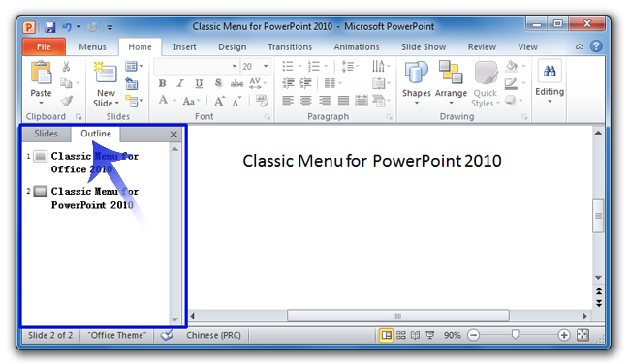Select slide 1 icon in the outline
Image resolution: width=630 pixels, height=364 pixels.
[40, 156]
